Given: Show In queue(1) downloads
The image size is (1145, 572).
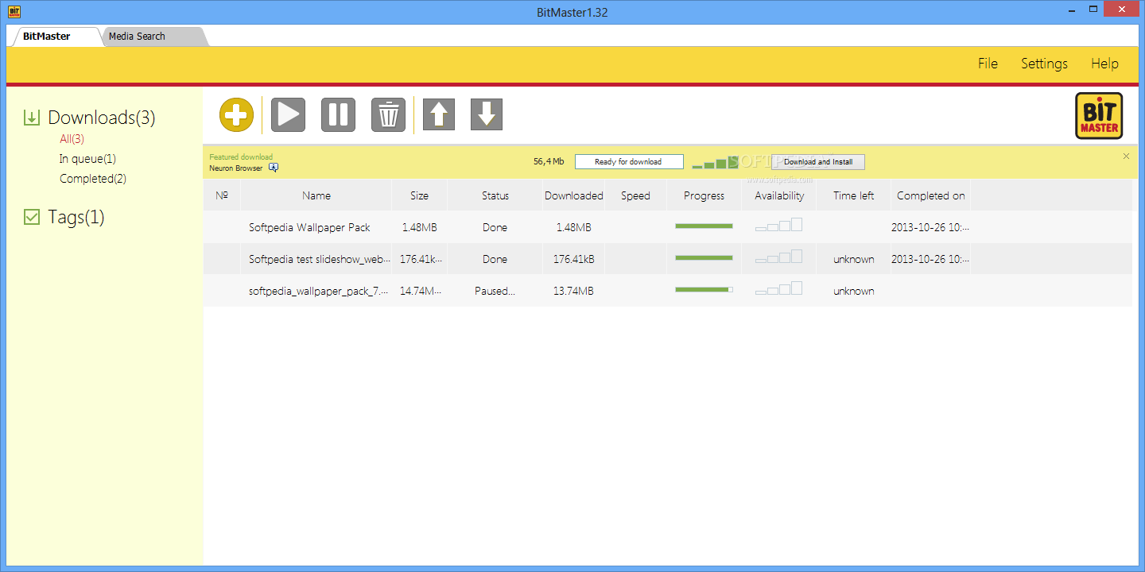Looking at the screenshot, I should point(87,159).
